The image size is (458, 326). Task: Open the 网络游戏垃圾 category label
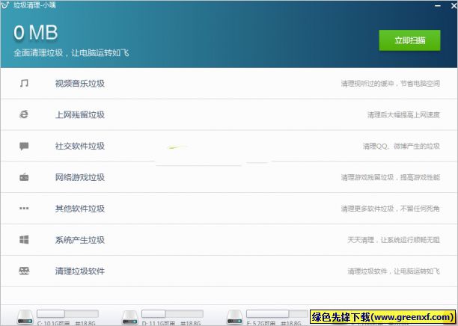[x=79, y=177]
